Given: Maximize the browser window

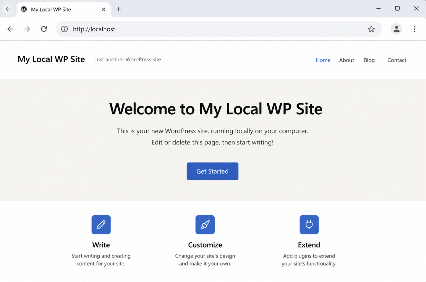Looking at the screenshot, I should [x=397, y=9].
